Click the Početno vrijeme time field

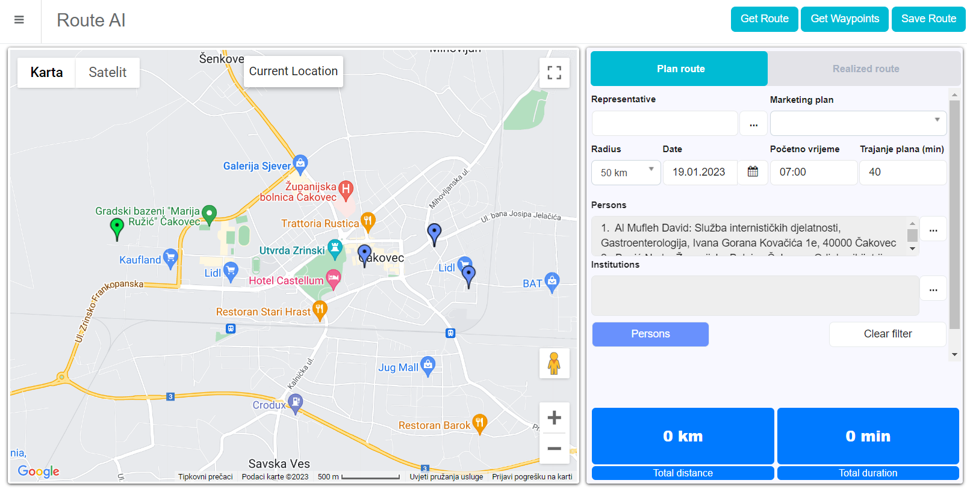813,173
